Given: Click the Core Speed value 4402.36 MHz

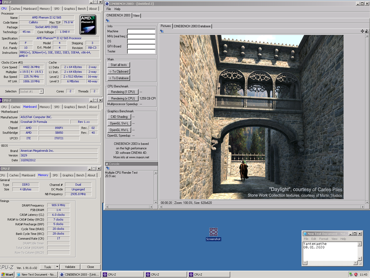Looking at the screenshot, I should coord(31,67).
